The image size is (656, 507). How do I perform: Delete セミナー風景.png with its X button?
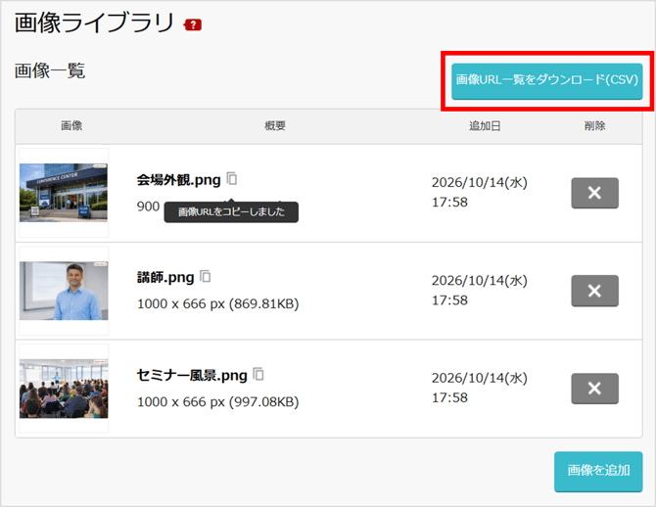pyautogui.click(x=594, y=389)
